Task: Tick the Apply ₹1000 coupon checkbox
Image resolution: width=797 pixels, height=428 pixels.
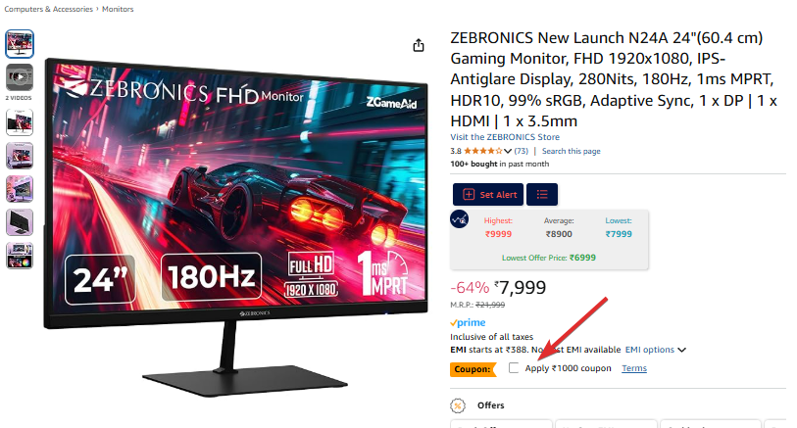Action: click(514, 368)
